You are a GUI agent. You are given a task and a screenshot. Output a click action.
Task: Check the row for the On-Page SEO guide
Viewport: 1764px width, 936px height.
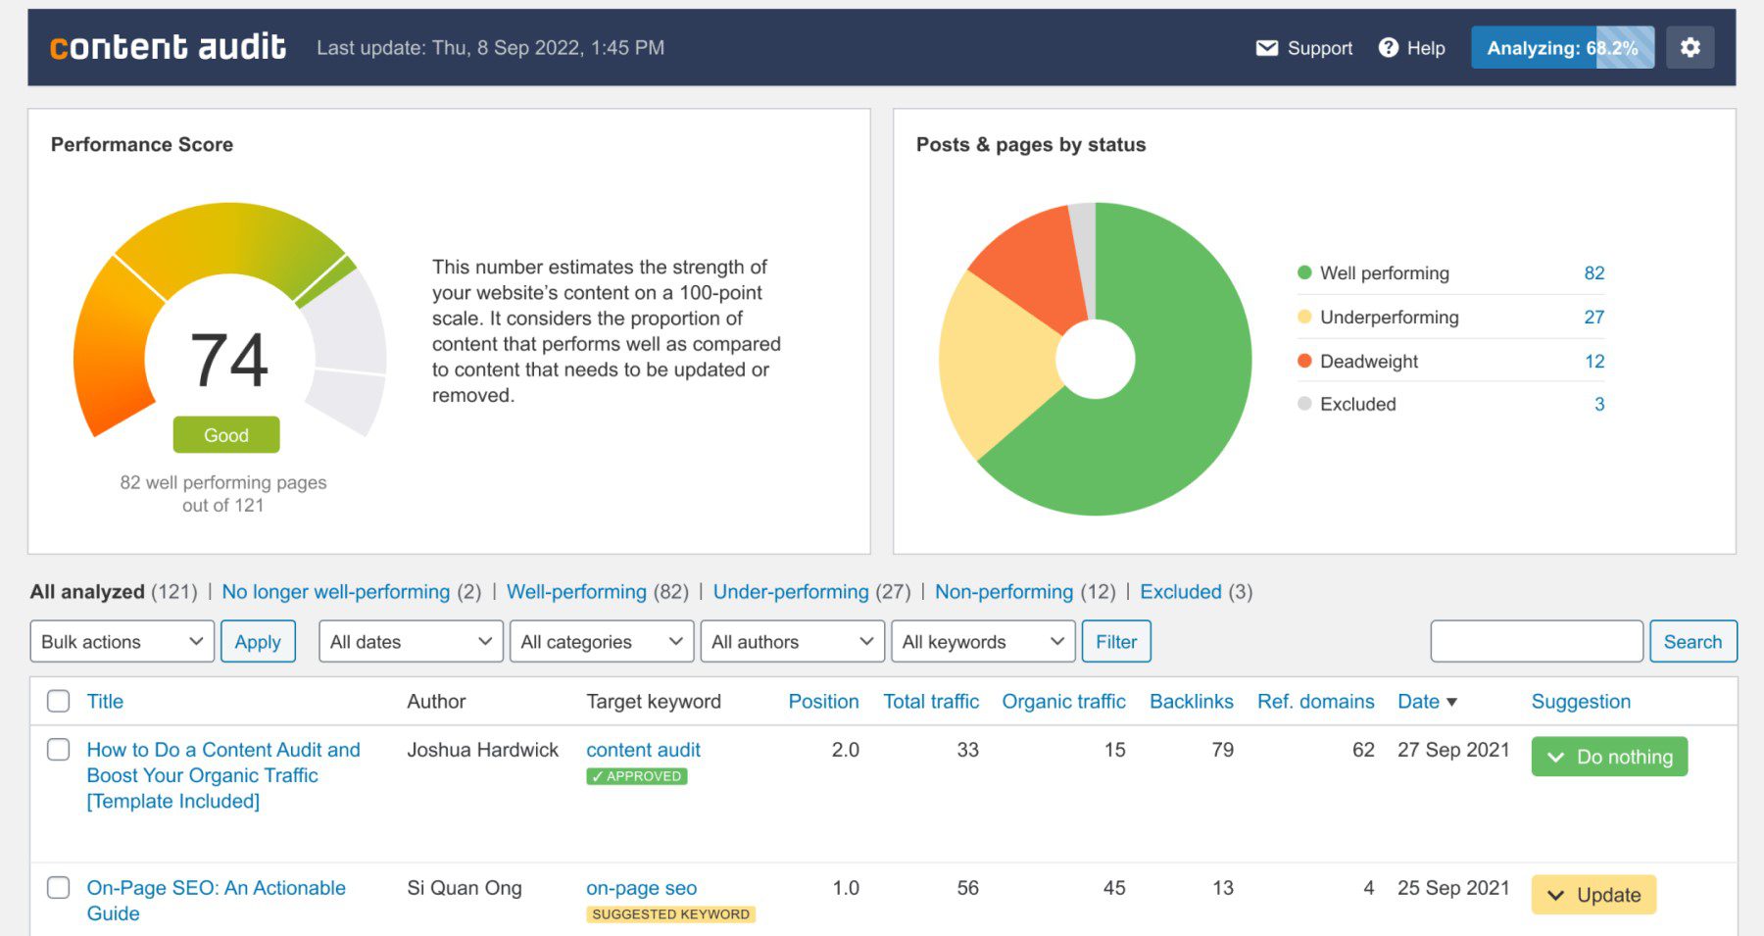coord(58,888)
